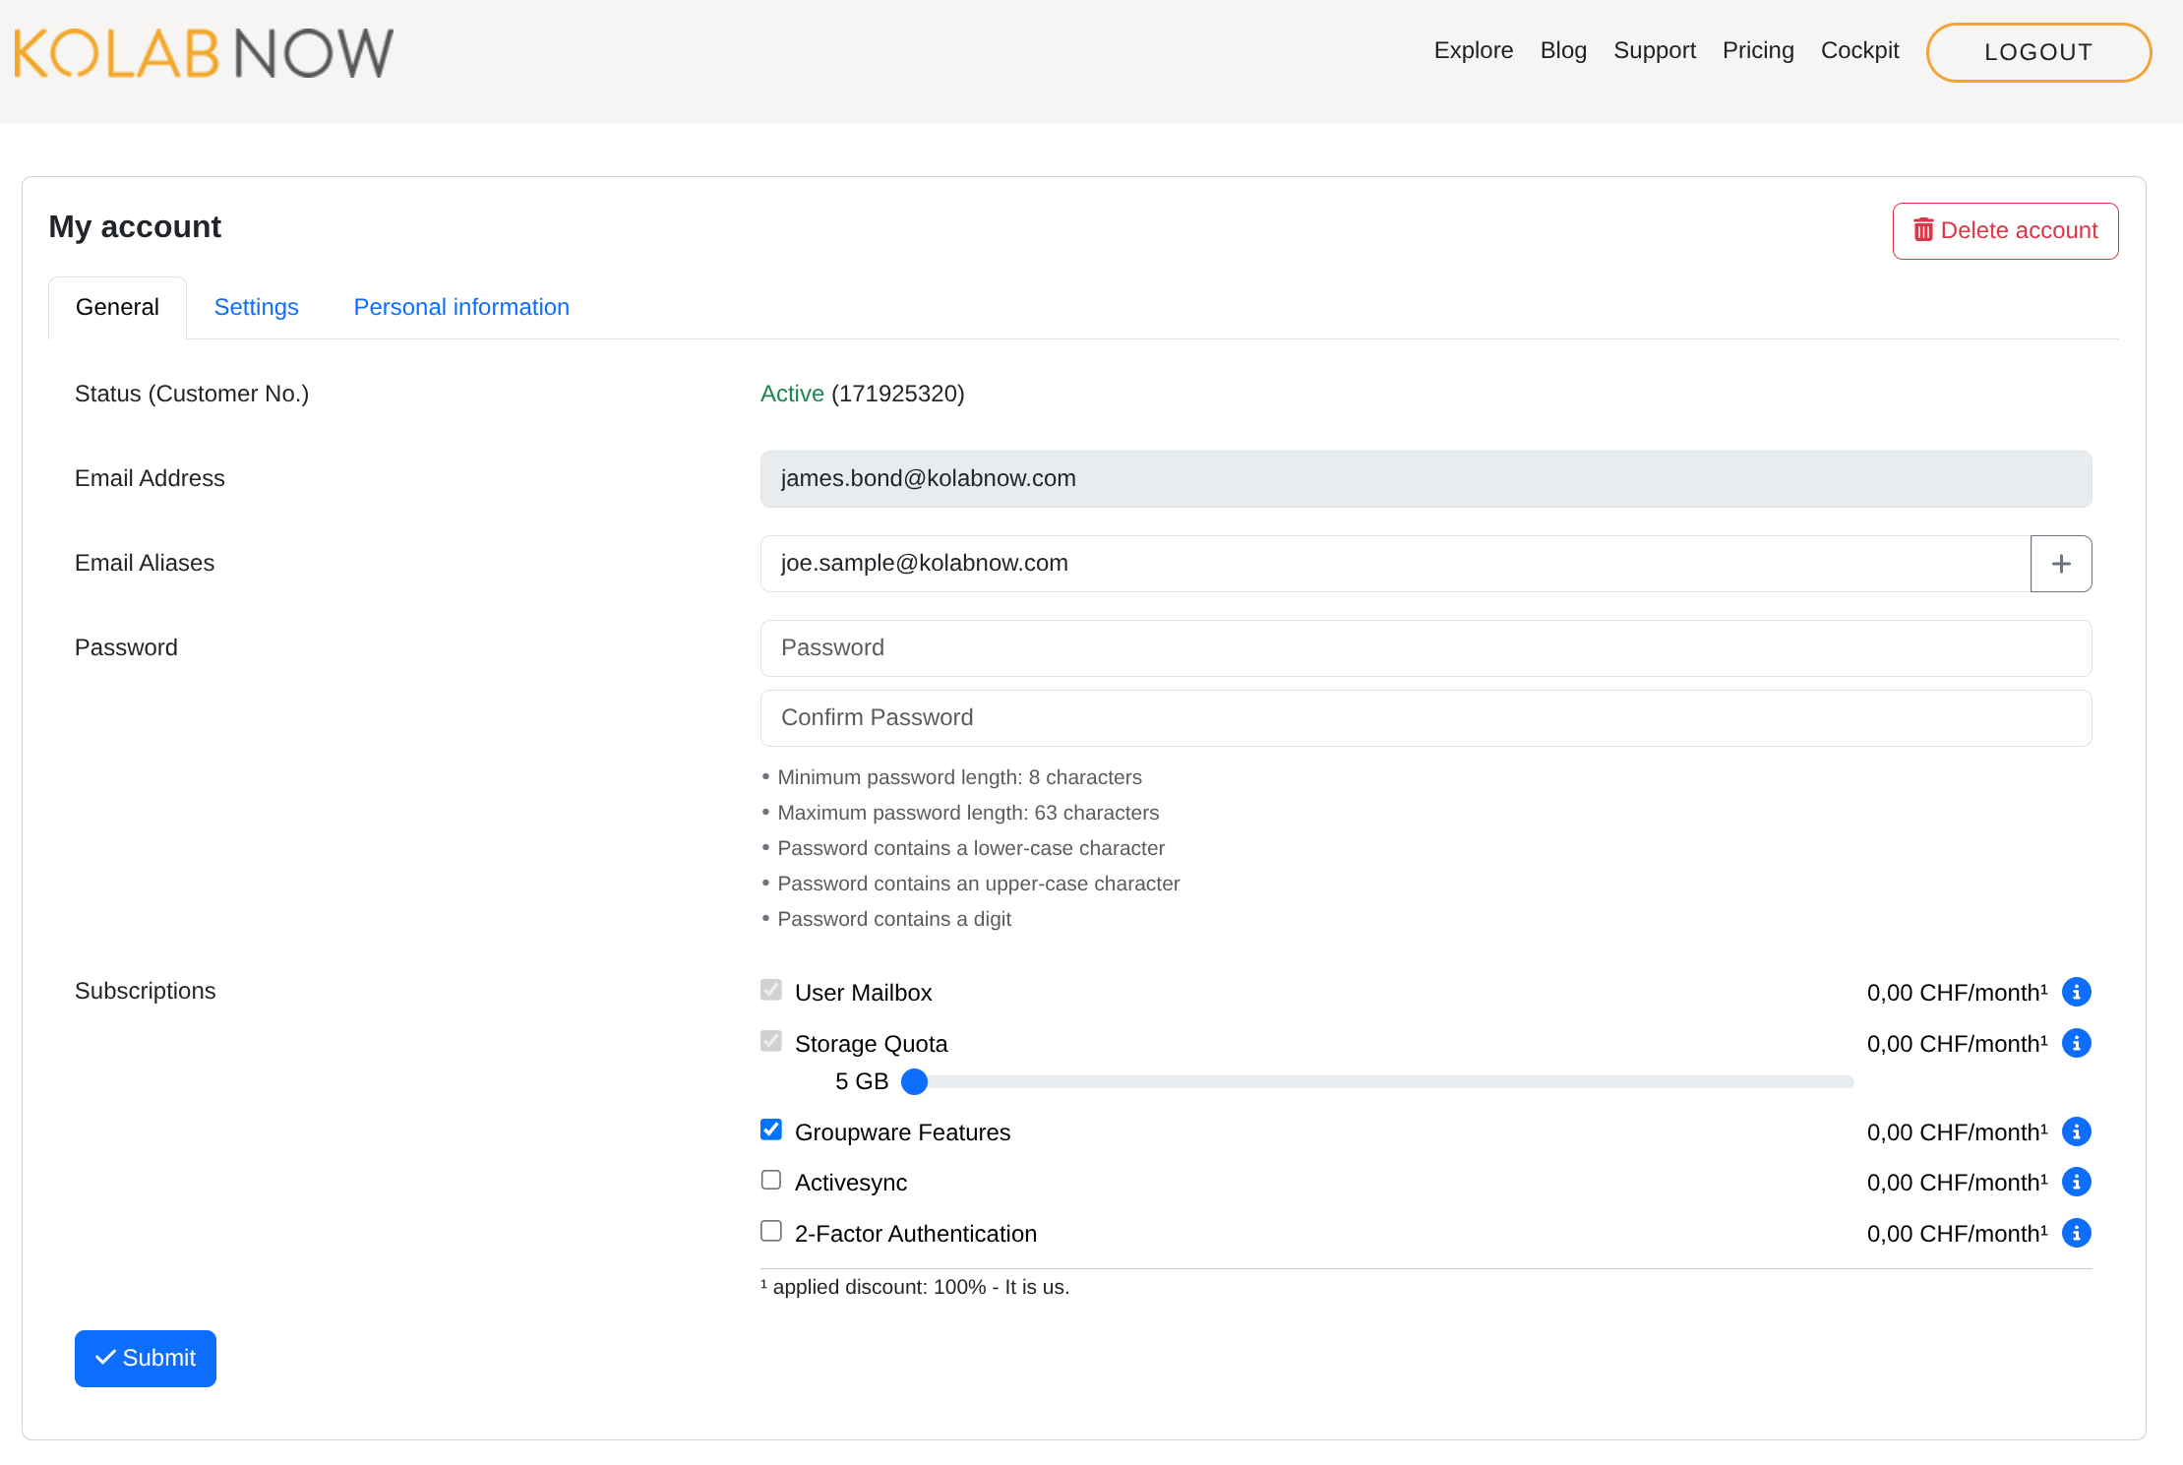Open the Cockpit navigation link
The height and width of the screenshot is (1465, 2183).
point(1859,51)
